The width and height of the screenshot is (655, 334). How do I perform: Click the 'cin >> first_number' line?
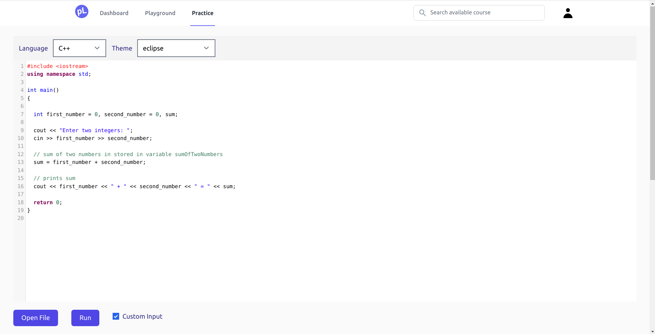click(x=93, y=138)
